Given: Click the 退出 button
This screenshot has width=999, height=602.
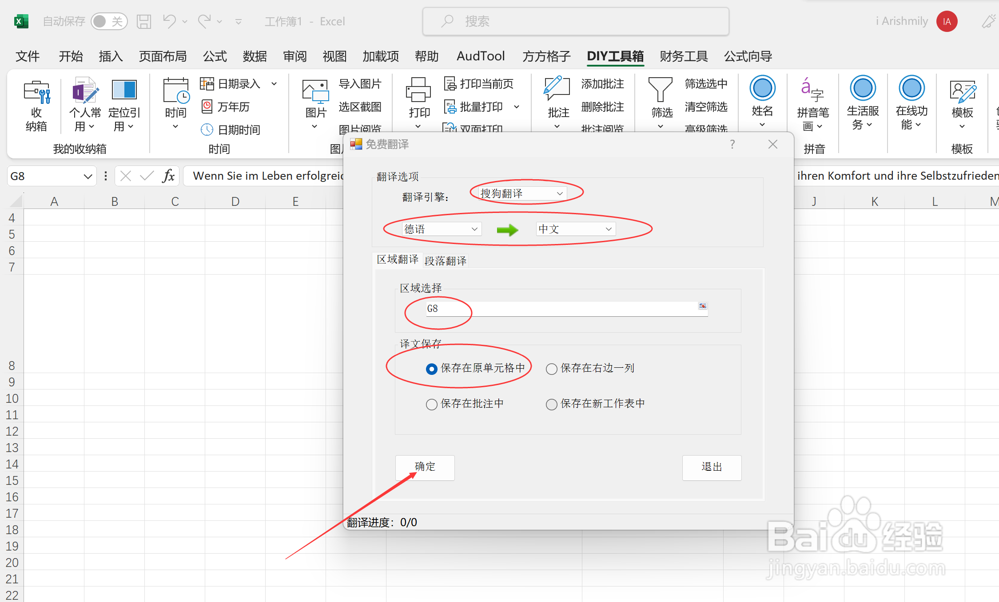Looking at the screenshot, I should [712, 467].
